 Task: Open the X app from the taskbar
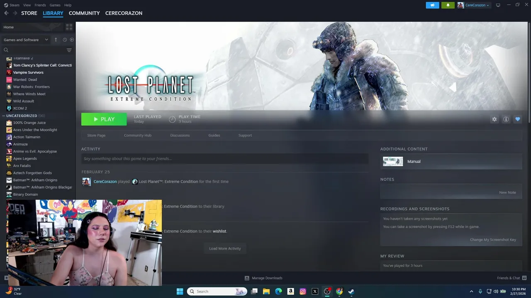315,291
